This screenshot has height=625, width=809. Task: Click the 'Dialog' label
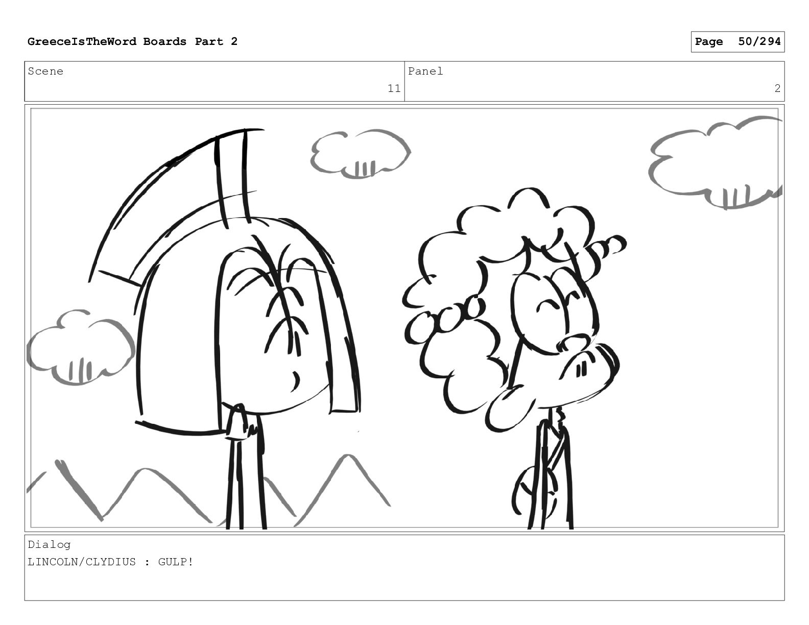pos(49,545)
